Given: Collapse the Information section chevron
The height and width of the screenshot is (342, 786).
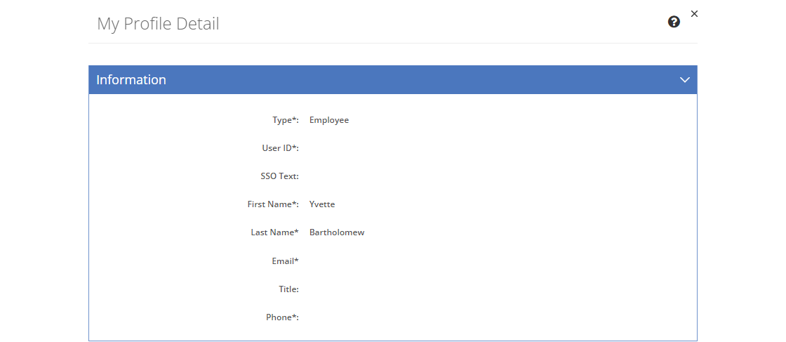Looking at the screenshot, I should [685, 80].
